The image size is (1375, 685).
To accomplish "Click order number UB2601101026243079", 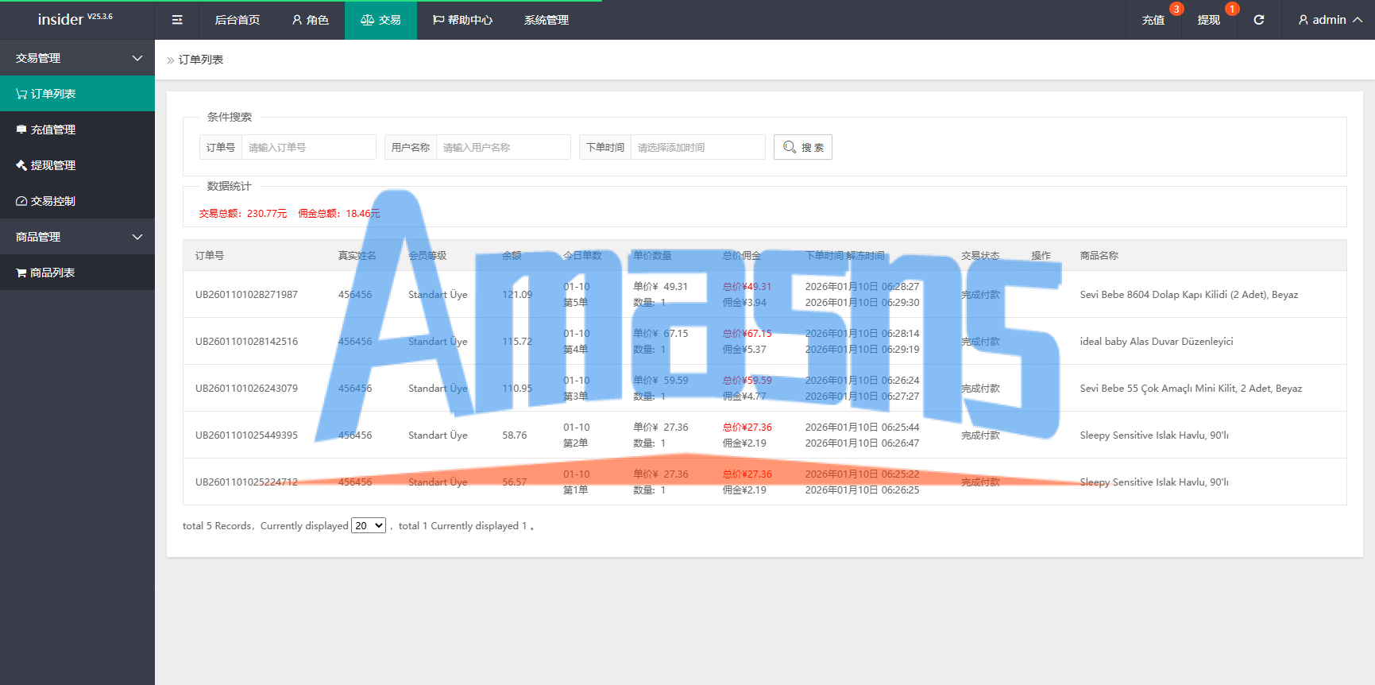I will pyautogui.click(x=246, y=388).
